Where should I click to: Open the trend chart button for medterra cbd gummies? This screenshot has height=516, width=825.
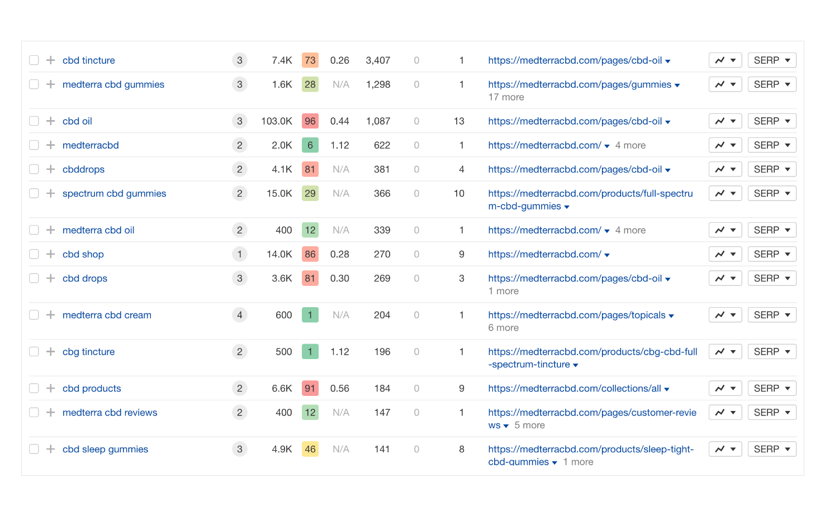tap(726, 84)
